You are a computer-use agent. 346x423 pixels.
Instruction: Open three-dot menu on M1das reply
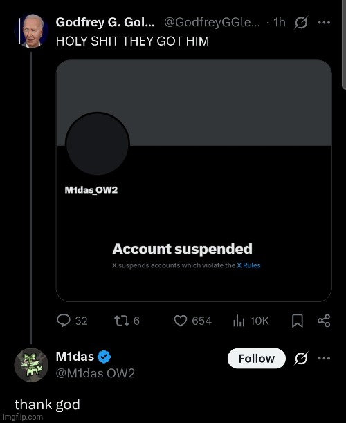pyautogui.click(x=324, y=359)
